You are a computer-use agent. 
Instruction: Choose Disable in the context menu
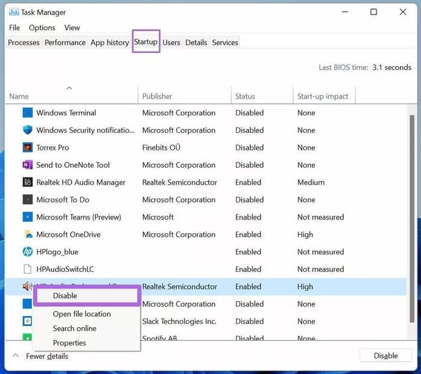[x=87, y=296]
